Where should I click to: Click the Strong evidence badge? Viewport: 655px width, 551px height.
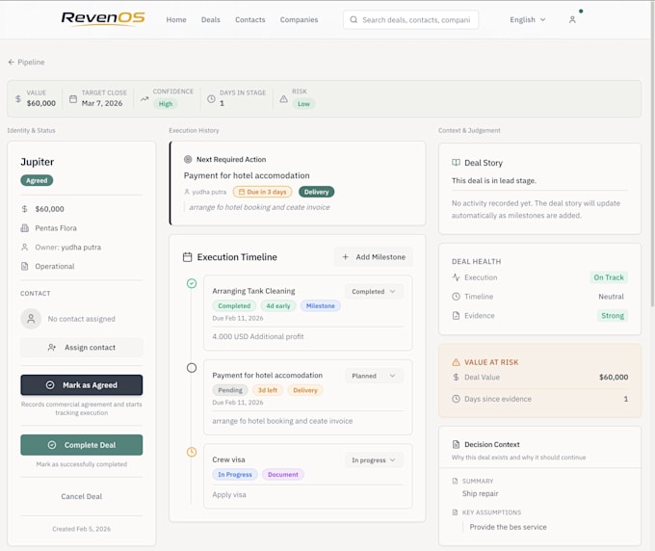tap(613, 316)
